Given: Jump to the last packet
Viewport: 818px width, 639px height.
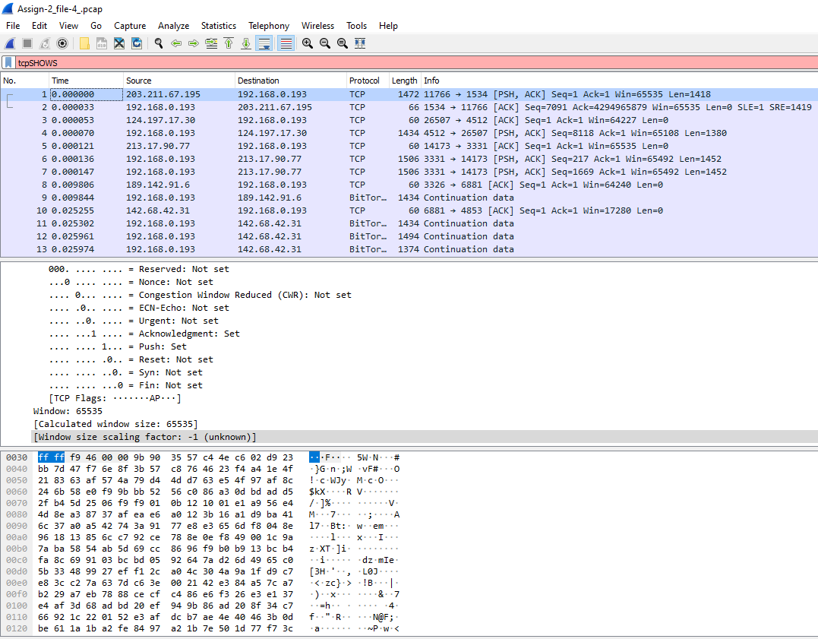Looking at the screenshot, I should click(245, 43).
